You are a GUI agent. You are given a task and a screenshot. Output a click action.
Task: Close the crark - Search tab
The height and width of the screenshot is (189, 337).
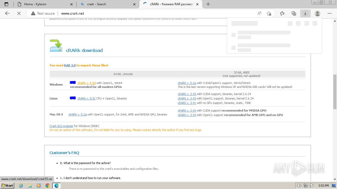pyautogui.click(x=135, y=4)
